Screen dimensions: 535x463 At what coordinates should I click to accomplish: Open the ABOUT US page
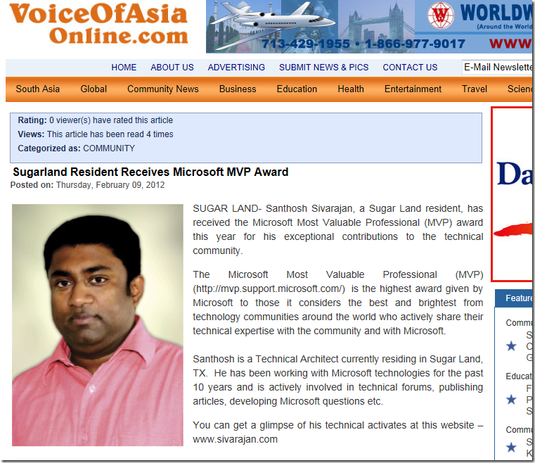coord(172,68)
